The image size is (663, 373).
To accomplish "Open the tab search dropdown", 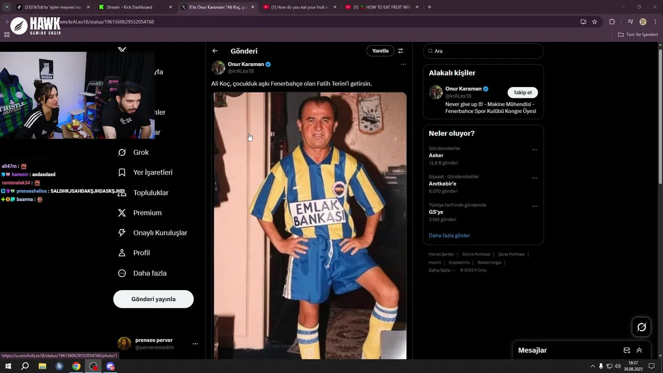I will [7, 7].
